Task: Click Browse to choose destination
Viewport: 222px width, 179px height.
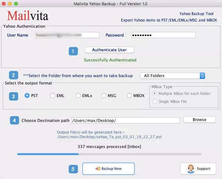Action: 199,120
